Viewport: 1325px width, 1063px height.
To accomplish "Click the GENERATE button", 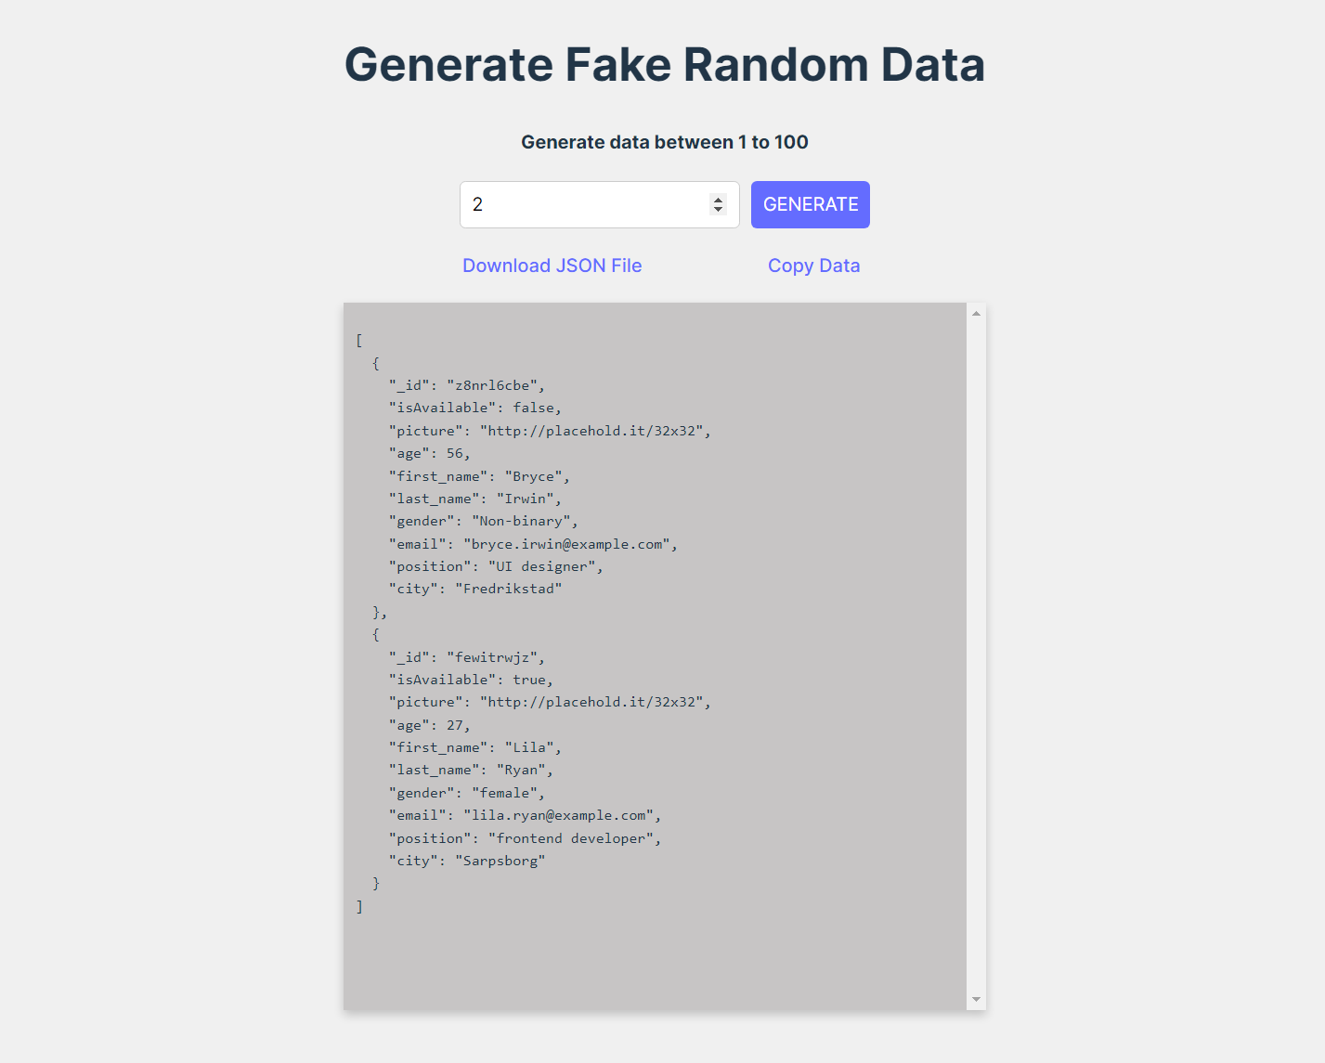I will tap(810, 204).
